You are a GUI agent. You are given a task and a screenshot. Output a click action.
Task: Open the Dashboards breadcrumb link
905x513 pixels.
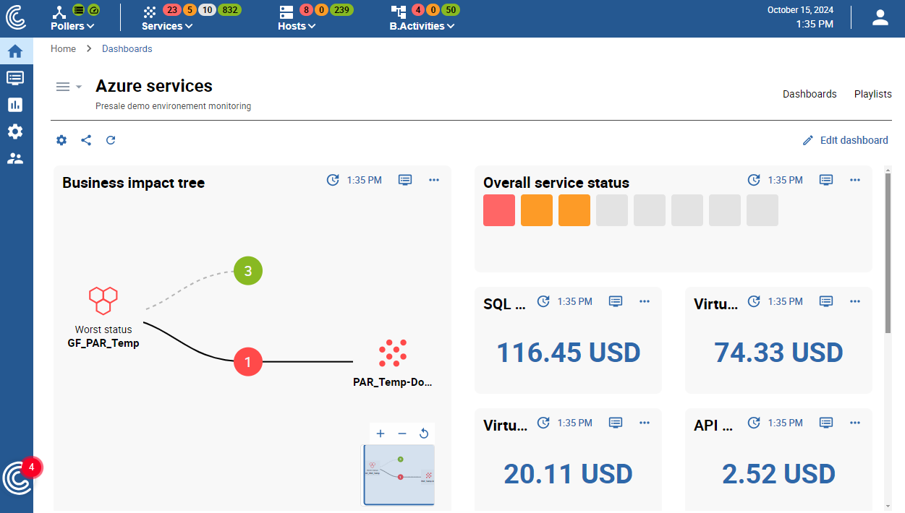[127, 48]
